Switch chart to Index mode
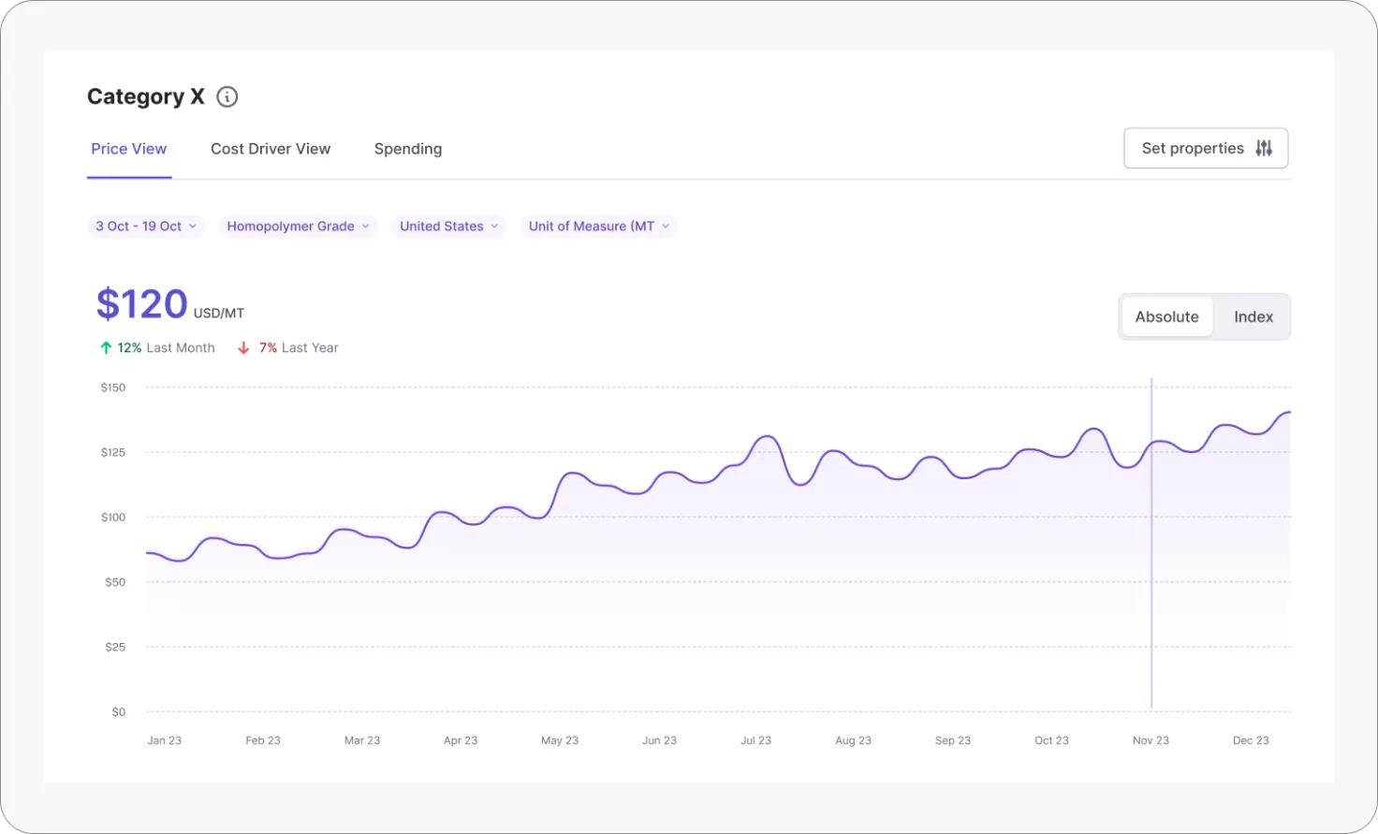Viewport: 1378px width, 834px height. (x=1253, y=316)
